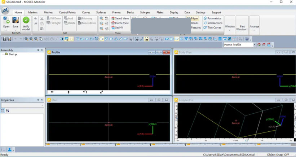
Task: Click the half-shaded shading icon on quick toolbar
Action: (62, 39)
